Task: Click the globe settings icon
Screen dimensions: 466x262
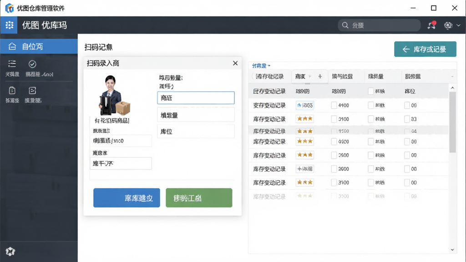Action: click(x=448, y=25)
